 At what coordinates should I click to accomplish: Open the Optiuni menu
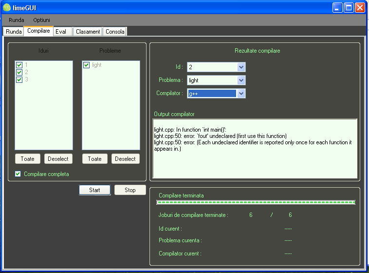click(x=41, y=20)
